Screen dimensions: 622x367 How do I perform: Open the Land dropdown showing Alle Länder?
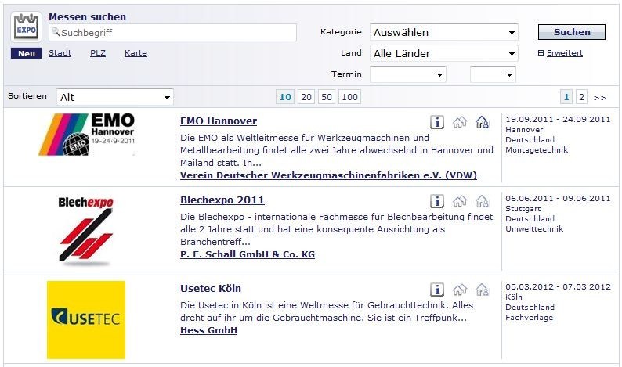click(443, 53)
